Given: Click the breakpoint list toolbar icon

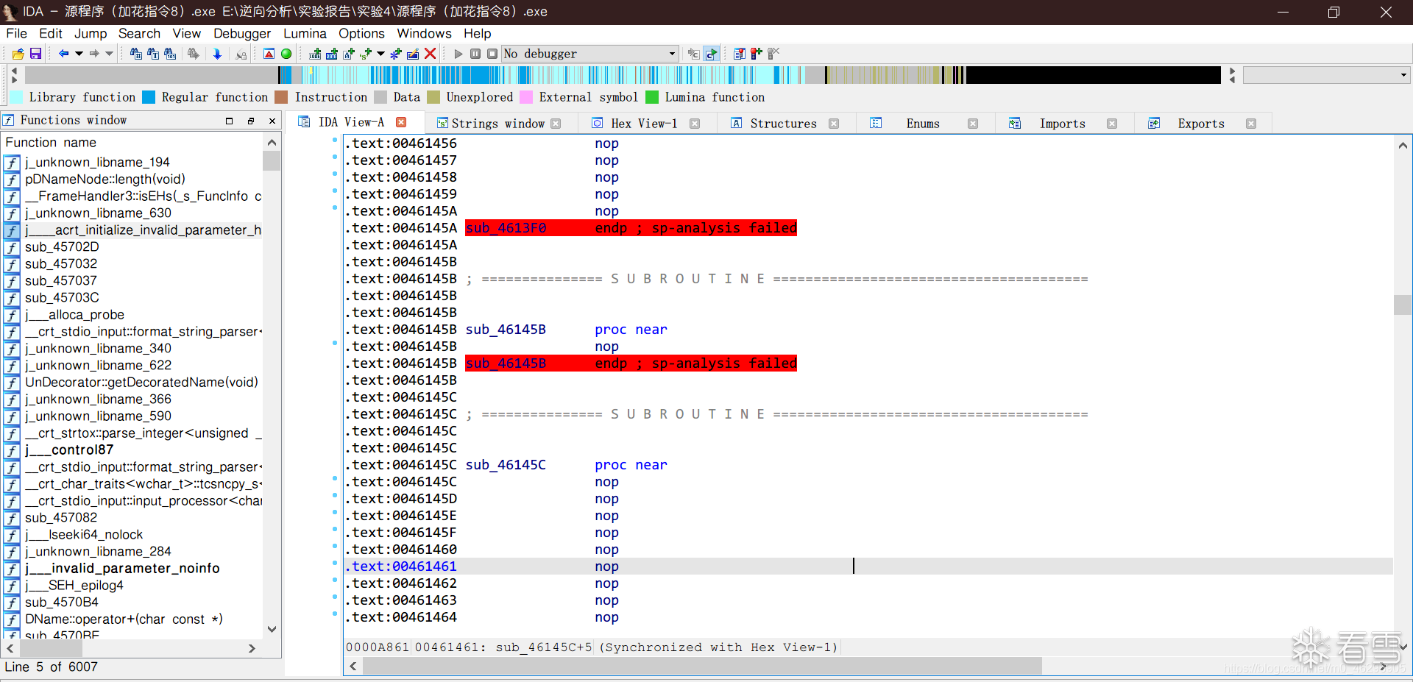Looking at the screenshot, I should [x=740, y=54].
